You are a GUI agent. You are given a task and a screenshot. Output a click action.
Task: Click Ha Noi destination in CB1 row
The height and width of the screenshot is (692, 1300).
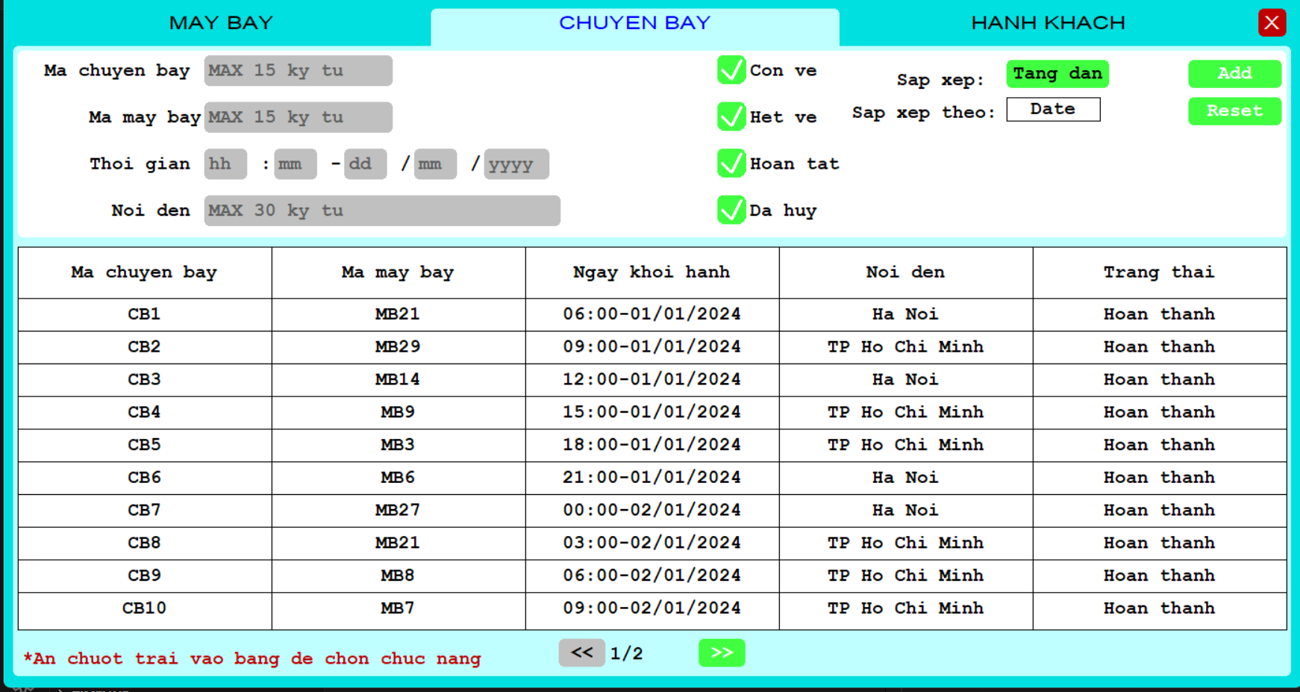[x=906, y=314]
